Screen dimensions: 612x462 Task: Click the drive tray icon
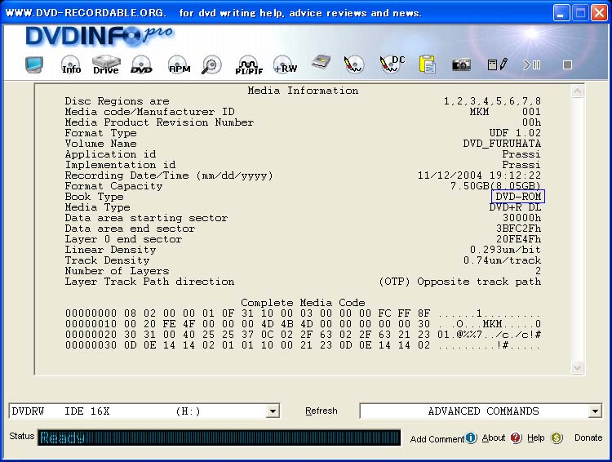point(321,63)
